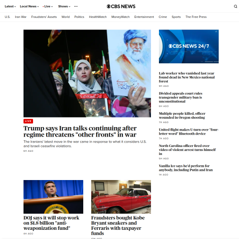Read United flight U-turn story
Image resolution: width=239 pixels, height=239 pixels.
click(188, 132)
